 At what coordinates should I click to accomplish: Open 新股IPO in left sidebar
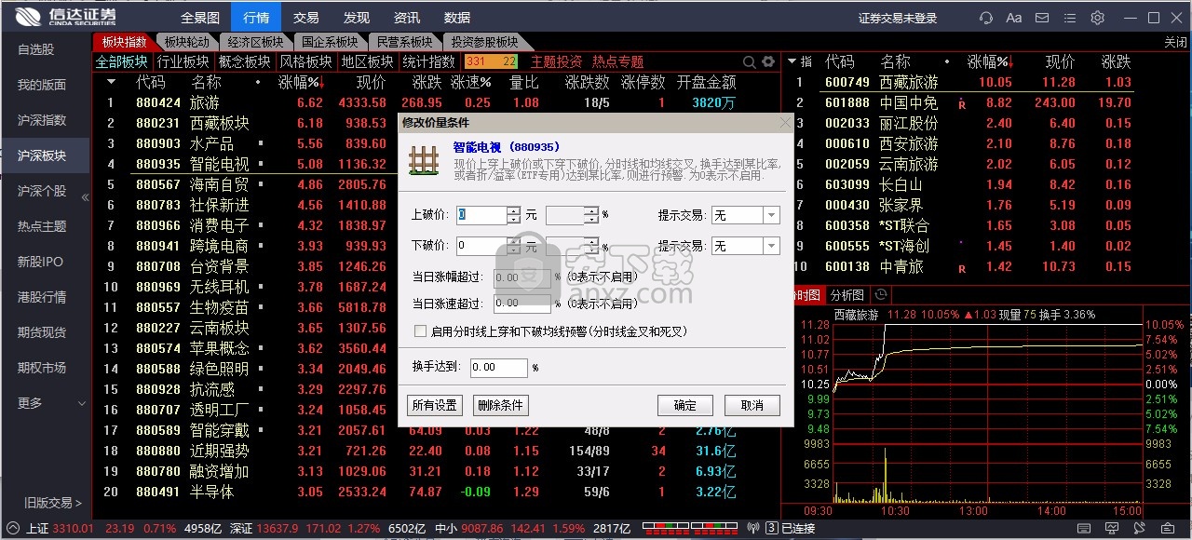(46, 262)
